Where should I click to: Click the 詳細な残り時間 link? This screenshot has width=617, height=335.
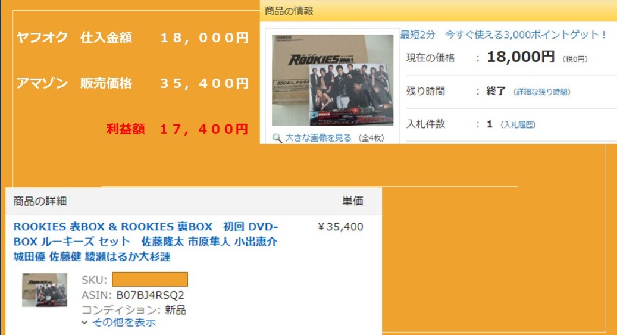(x=542, y=92)
